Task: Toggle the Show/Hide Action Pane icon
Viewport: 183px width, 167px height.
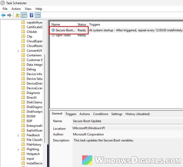Action: click(38, 15)
